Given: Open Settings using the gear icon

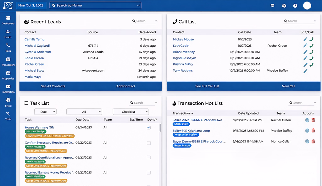Looking at the screenshot, I should 284,6.
